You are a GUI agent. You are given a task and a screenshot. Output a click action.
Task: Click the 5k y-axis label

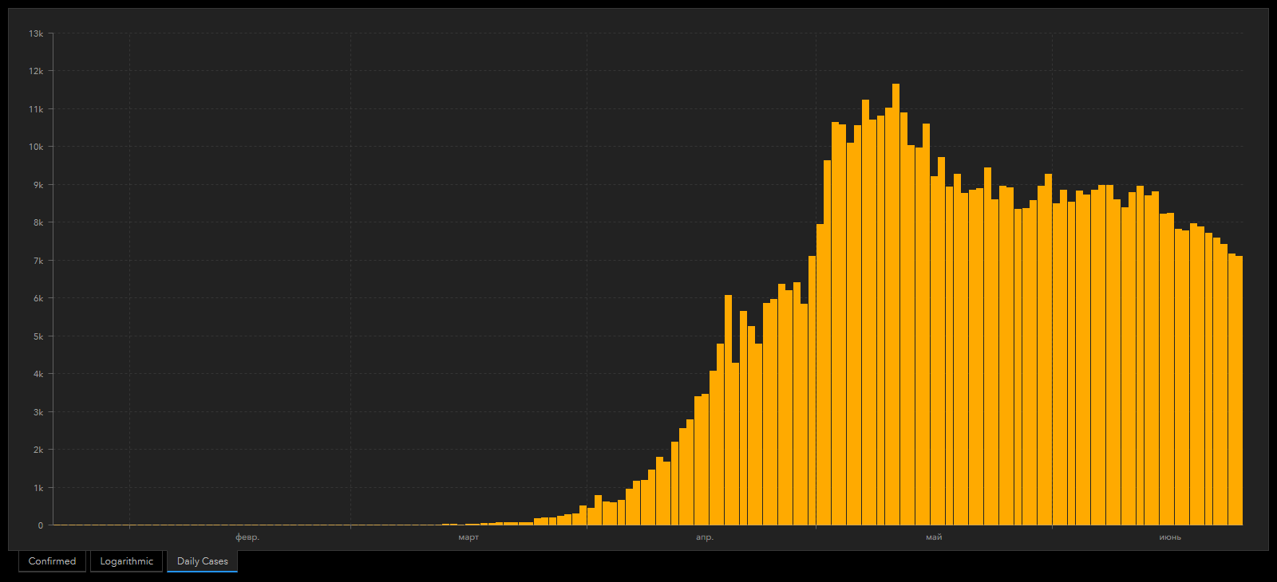coord(38,336)
